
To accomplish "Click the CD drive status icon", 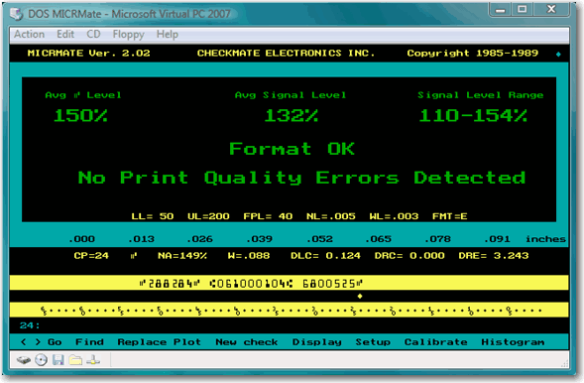I will 41,360.
